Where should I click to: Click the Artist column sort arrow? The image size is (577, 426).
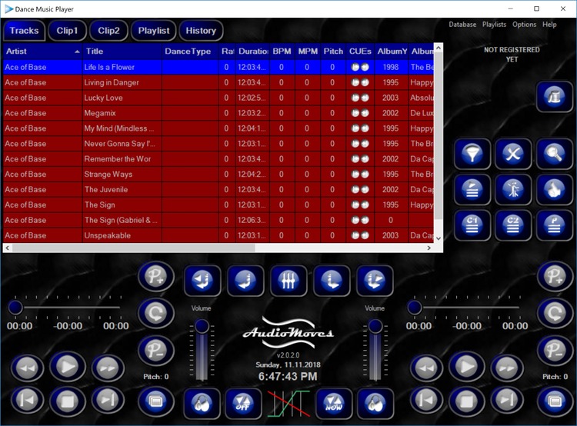coord(77,52)
